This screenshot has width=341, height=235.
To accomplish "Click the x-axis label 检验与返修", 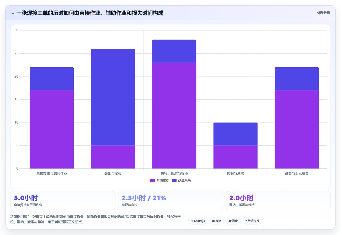I will pyautogui.click(x=236, y=173).
